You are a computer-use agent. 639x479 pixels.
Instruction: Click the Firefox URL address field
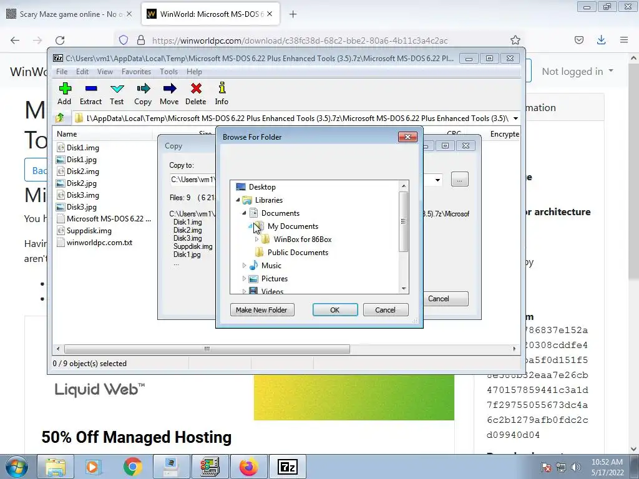(300, 41)
